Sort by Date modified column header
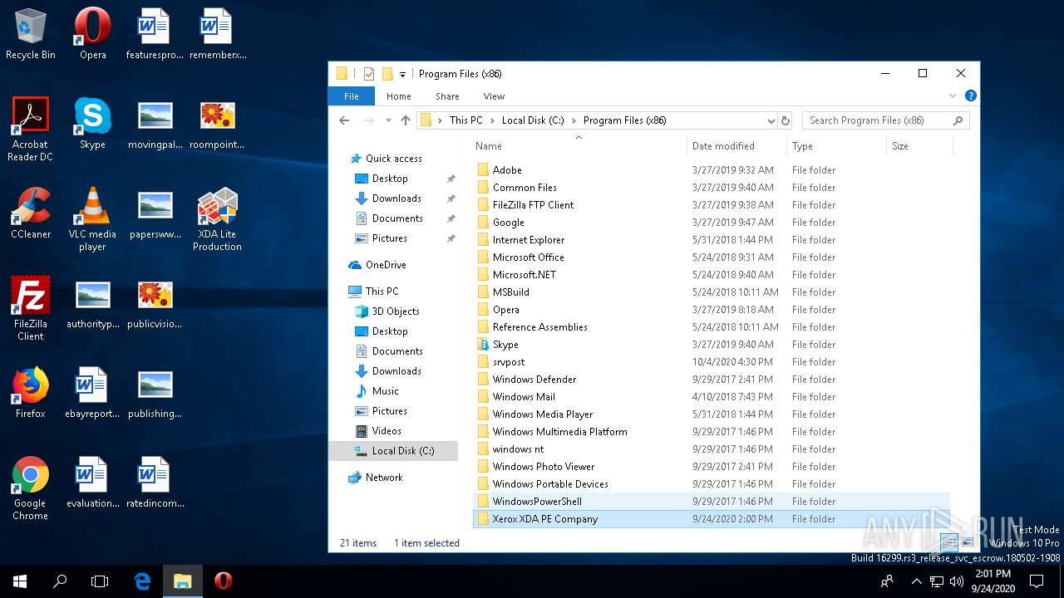 click(736, 146)
